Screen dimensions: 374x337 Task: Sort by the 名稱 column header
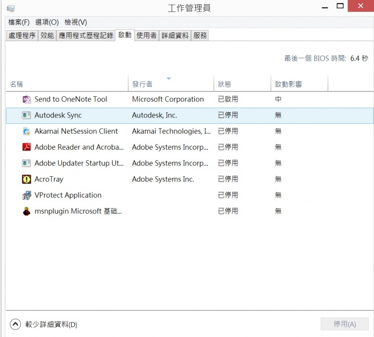pyautogui.click(x=67, y=84)
